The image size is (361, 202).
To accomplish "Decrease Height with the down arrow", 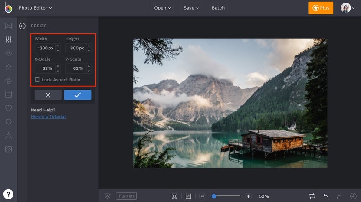I will pyautogui.click(x=89, y=50).
